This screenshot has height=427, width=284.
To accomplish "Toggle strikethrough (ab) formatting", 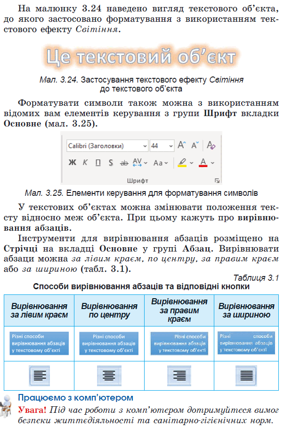I will [x=124, y=163].
